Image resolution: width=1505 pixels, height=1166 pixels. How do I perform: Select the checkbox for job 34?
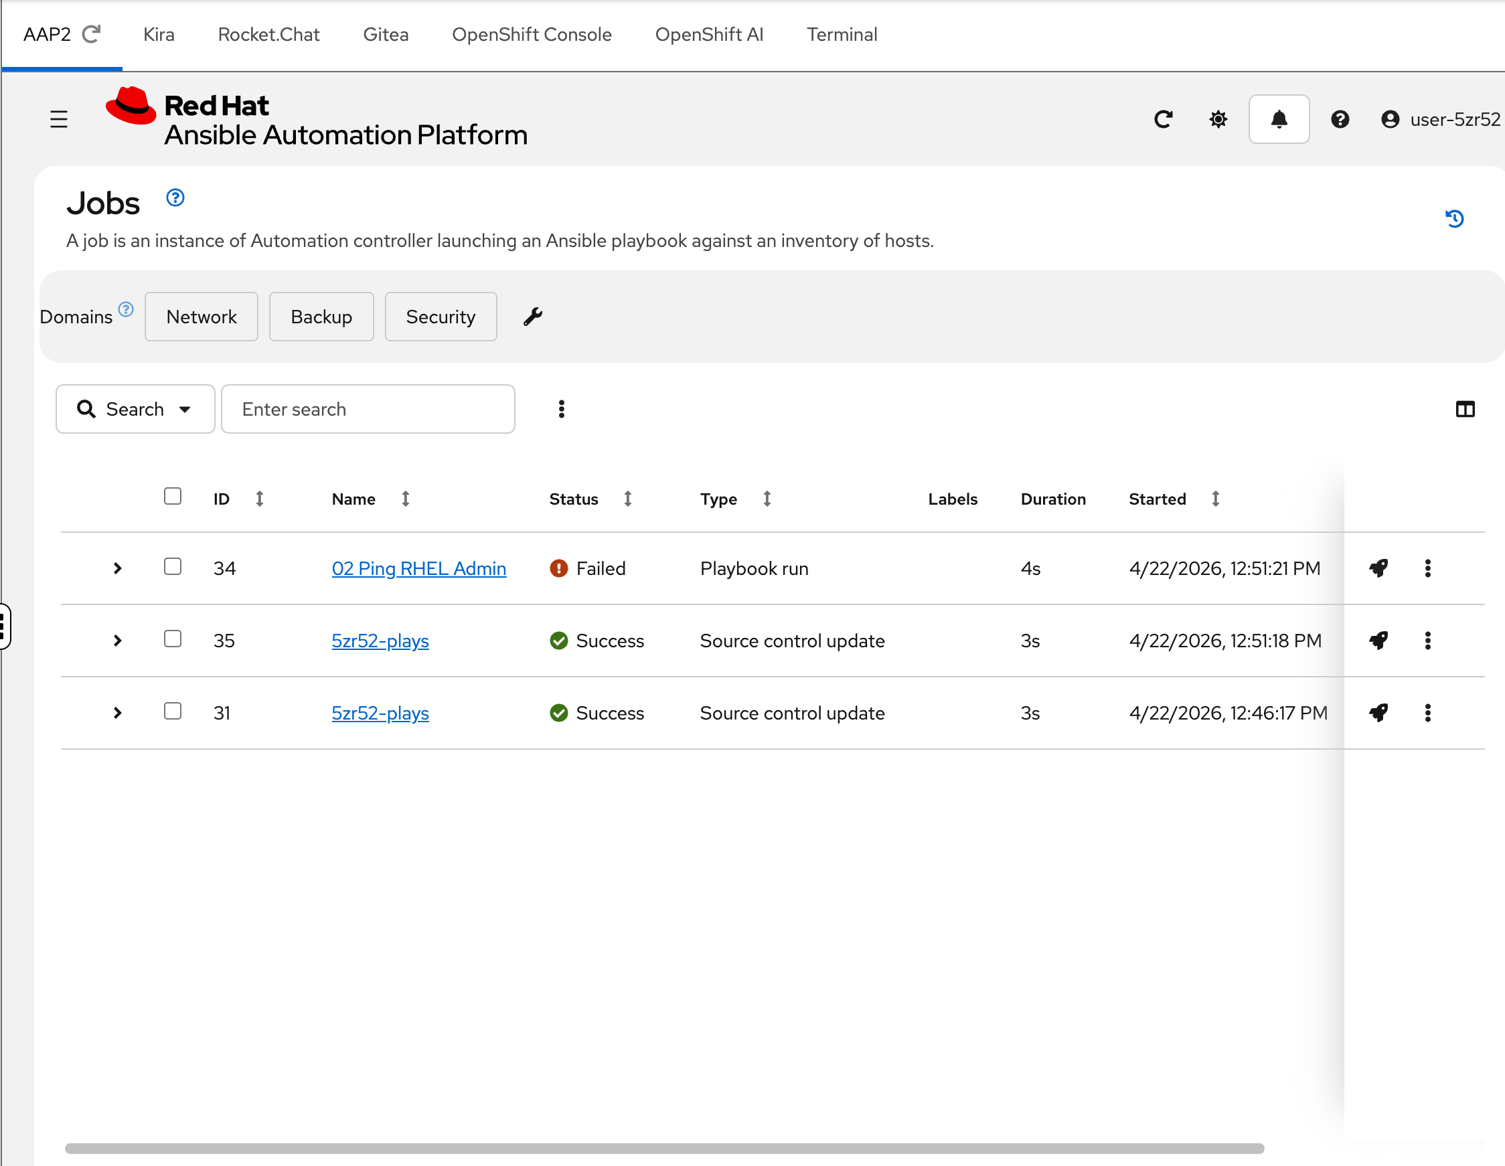(172, 566)
